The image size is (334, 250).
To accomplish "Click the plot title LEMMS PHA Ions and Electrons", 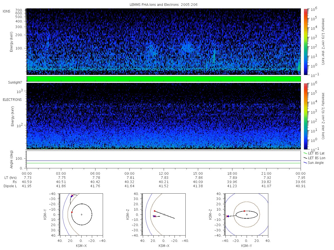I will tap(164, 5).
